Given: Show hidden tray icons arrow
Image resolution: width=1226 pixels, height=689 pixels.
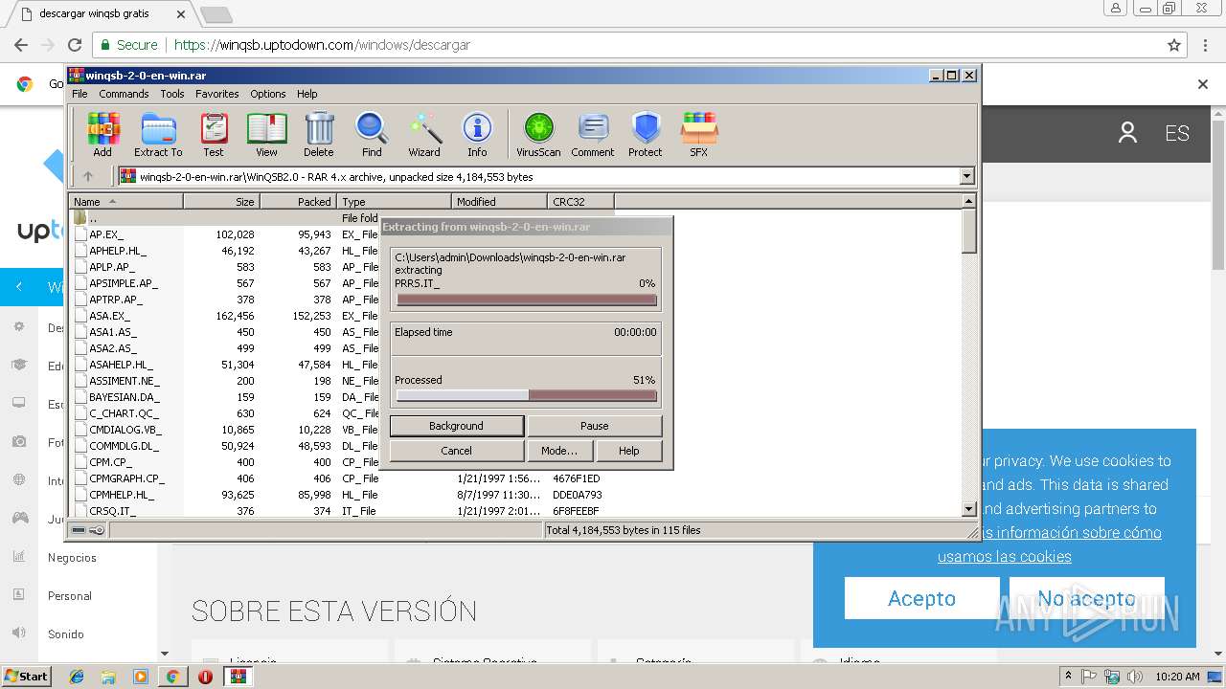Looking at the screenshot, I should click(1068, 677).
